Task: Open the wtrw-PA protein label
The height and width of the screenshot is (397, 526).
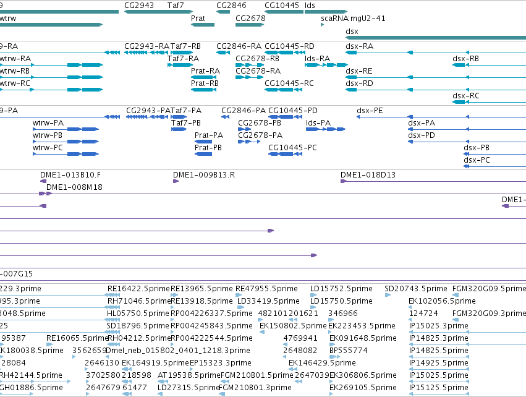Action: [48, 123]
